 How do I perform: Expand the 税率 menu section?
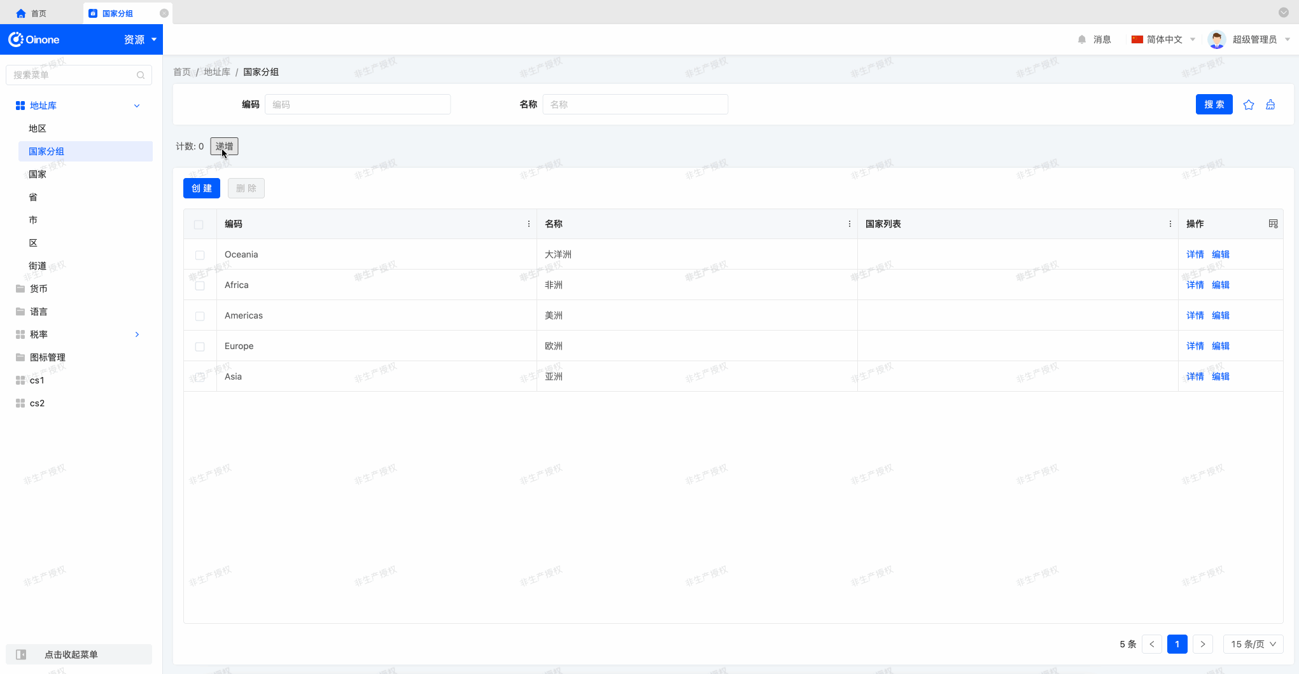coord(137,334)
